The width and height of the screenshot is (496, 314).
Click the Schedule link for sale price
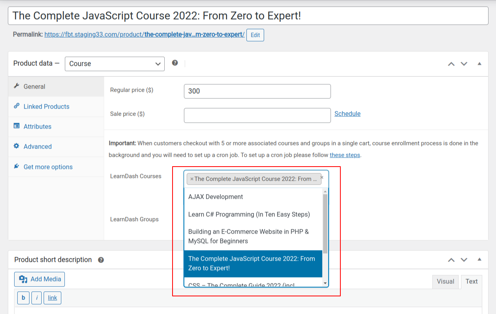[x=347, y=114]
